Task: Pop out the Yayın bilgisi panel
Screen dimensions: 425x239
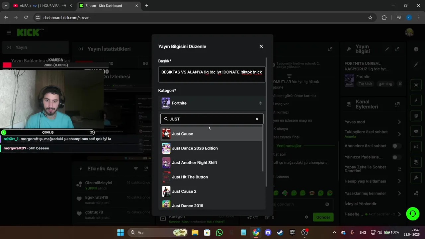Action: pos(397,49)
